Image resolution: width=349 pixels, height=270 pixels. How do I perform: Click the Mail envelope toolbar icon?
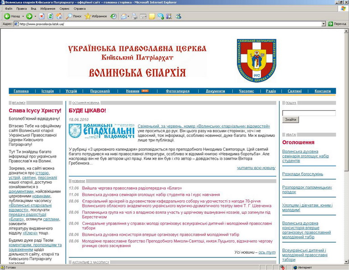[x=123, y=16]
